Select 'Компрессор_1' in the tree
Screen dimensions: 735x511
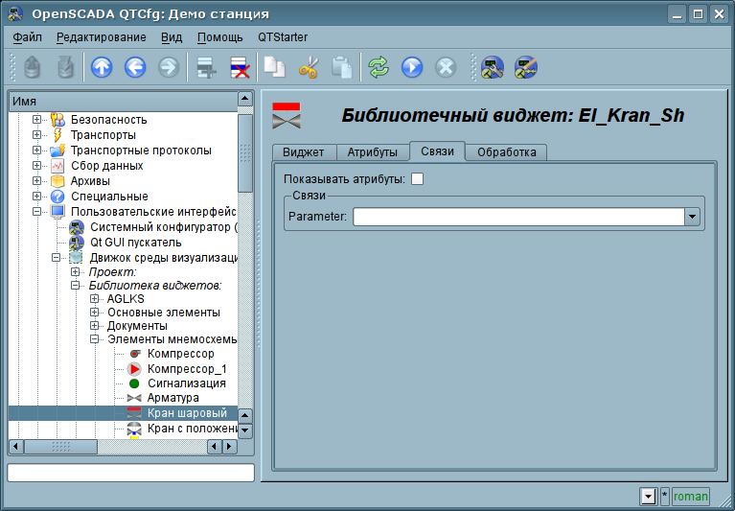(x=187, y=369)
